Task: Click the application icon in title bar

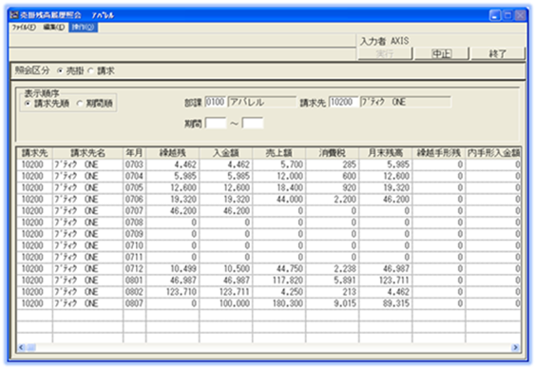Action: pos(14,15)
